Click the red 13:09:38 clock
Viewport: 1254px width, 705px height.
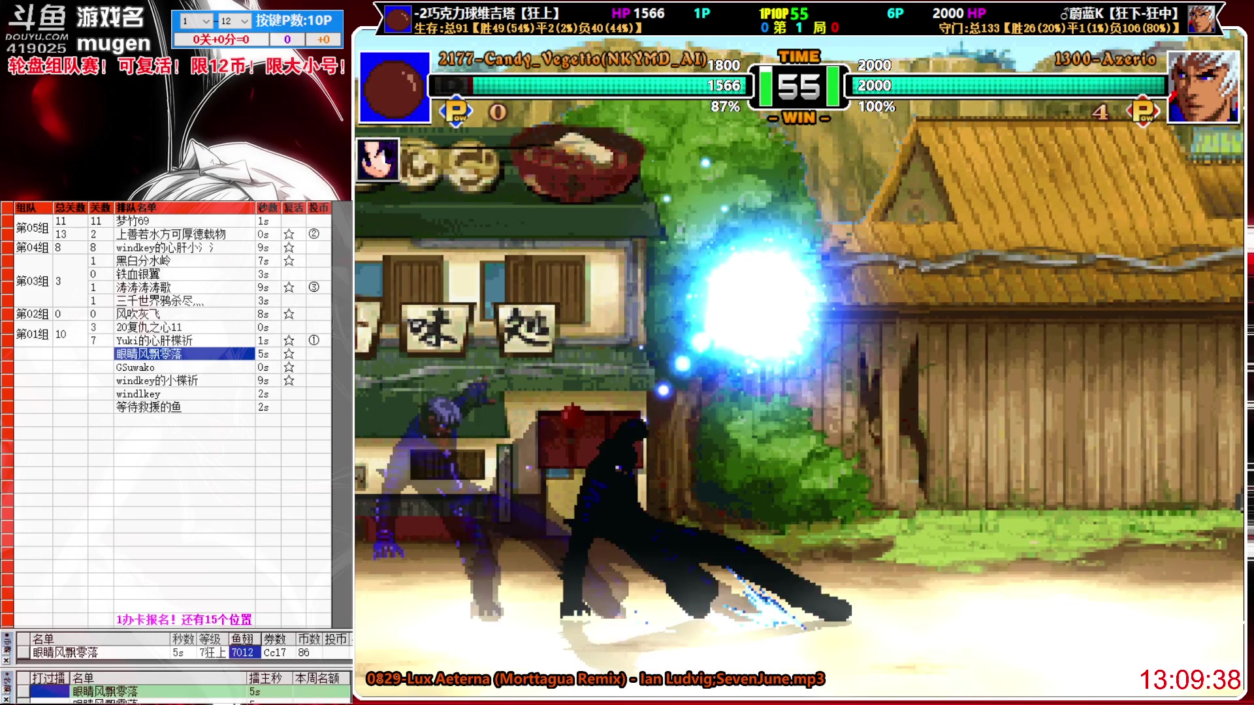point(1189,680)
